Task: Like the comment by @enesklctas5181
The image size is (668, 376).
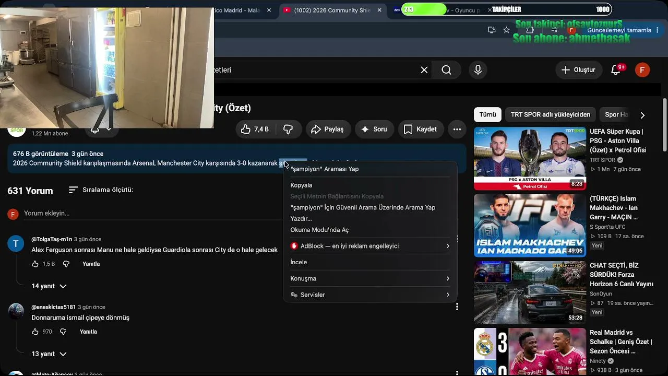Action: [x=35, y=332]
